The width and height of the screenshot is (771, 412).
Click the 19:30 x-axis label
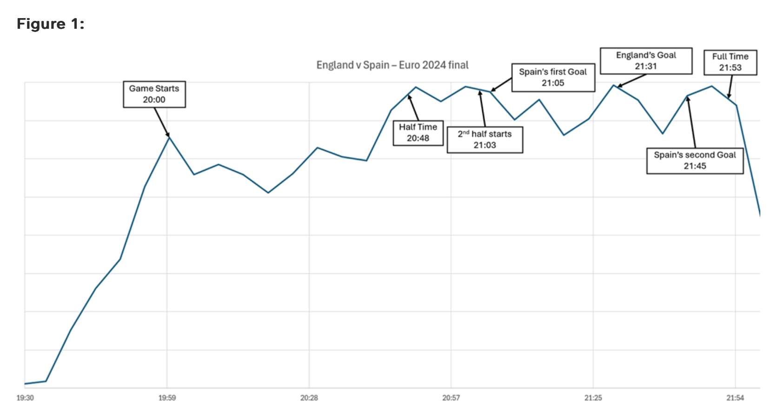[x=25, y=398]
